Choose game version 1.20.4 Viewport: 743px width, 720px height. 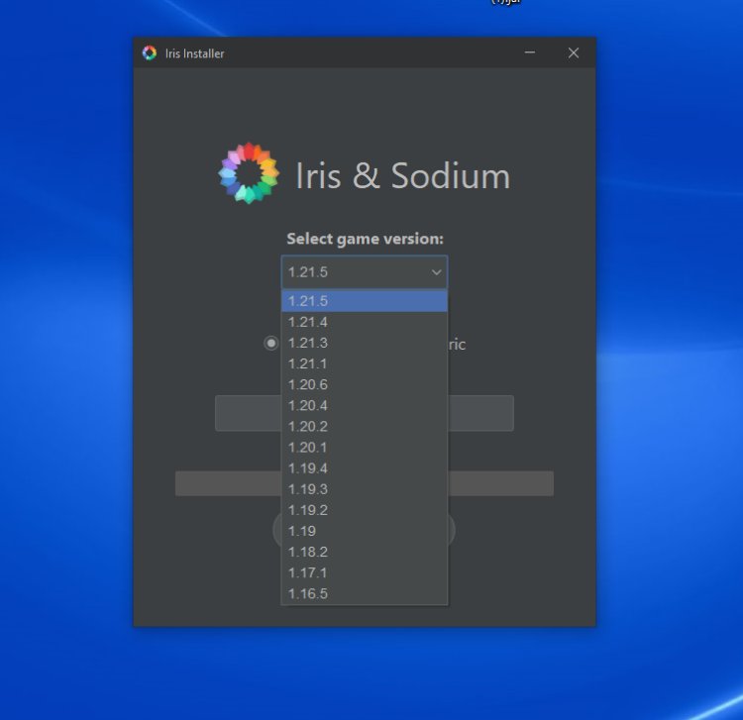click(364, 405)
